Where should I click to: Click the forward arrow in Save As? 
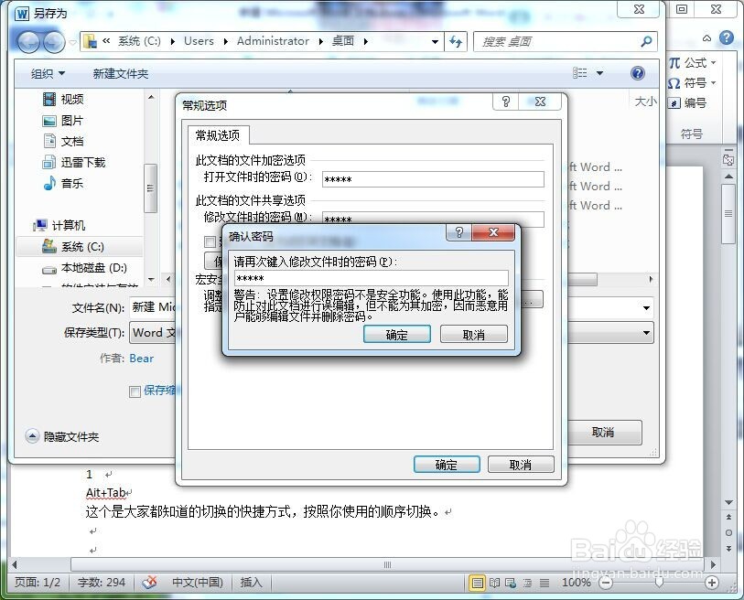tap(54, 42)
